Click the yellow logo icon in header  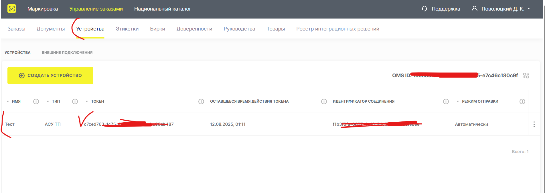point(12,9)
